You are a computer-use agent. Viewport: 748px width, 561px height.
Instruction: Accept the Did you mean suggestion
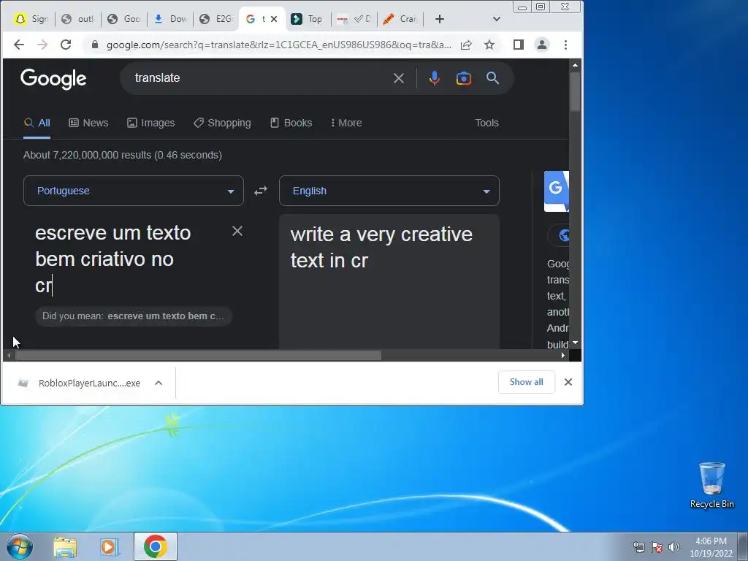pyautogui.click(x=134, y=316)
